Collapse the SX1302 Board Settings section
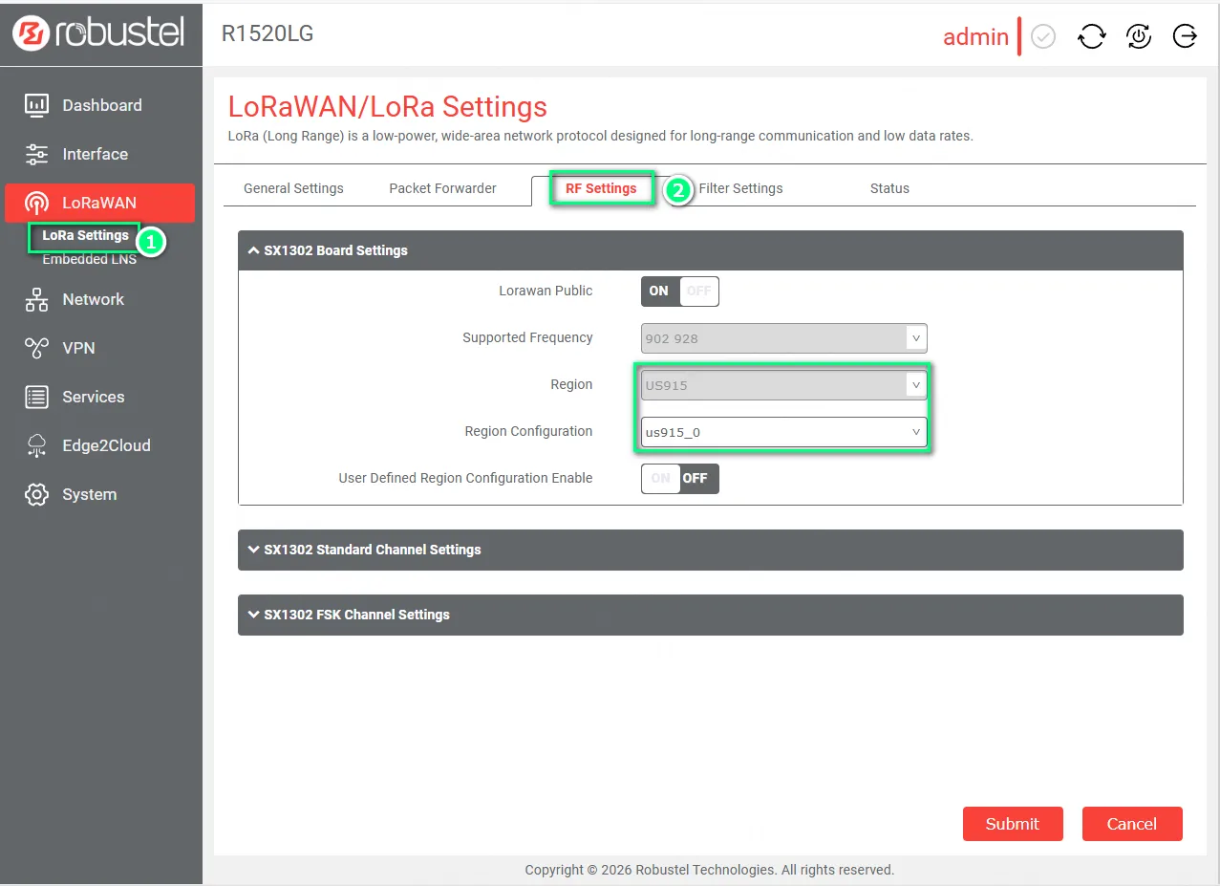Screen dimensions: 1220x886 (x=710, y=250)
